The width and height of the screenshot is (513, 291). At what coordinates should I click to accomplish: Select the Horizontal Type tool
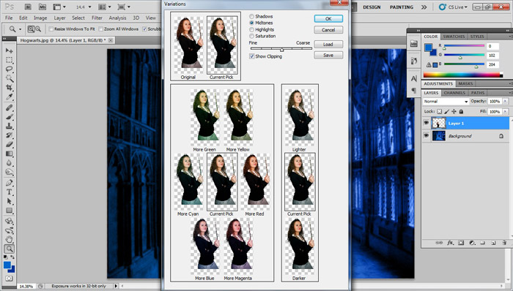click(9, 192)
